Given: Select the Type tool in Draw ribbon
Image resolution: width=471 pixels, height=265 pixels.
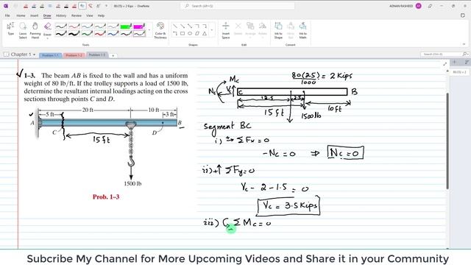Looking at the screenshot, I should click(x=11, y=29).
